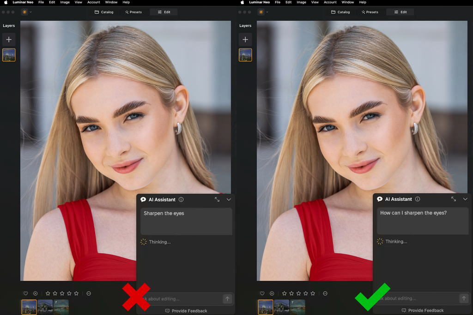Image resolution: width=473 pixels, height=315 pixels.
Task: Open dropdown arrow beside sun logo, right window
Action: [267, 12]
